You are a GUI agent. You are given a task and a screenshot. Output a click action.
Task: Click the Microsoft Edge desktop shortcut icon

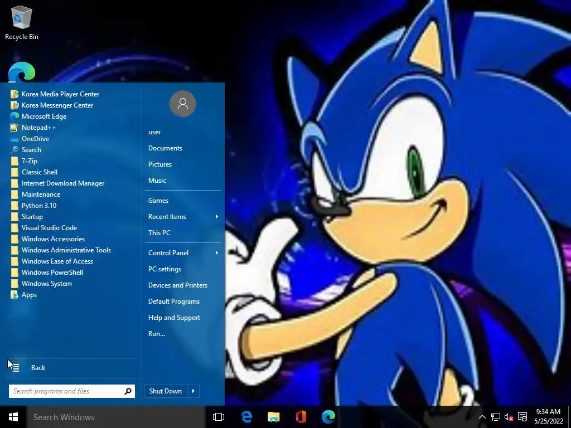pyautogui.click(x=22, y=72)
